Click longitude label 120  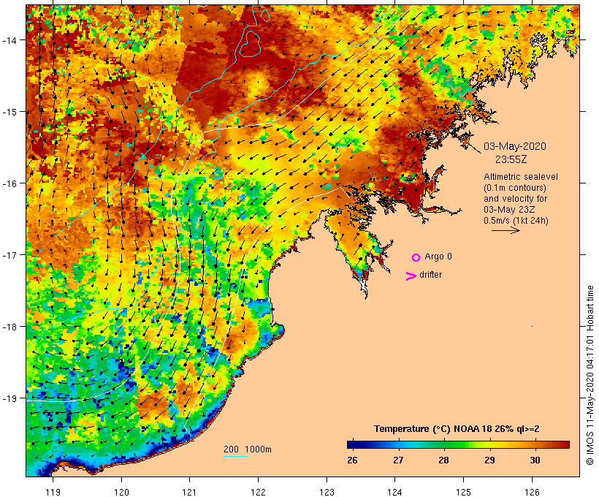(121, 492)
